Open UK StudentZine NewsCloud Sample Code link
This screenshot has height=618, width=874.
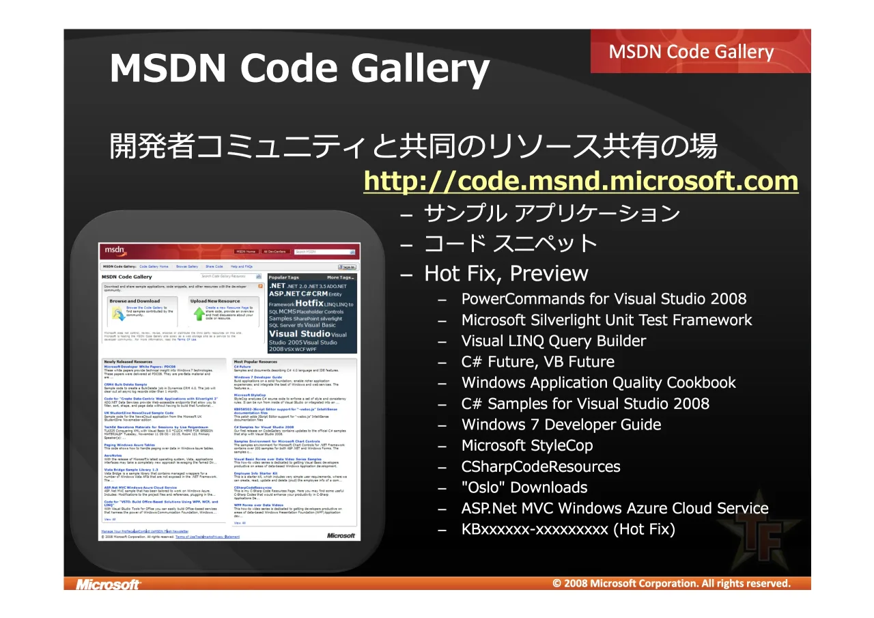pos(139,412)
